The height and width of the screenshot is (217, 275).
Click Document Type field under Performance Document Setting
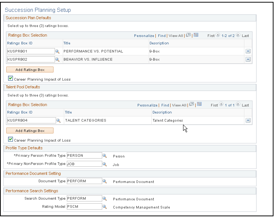(85, 181)
